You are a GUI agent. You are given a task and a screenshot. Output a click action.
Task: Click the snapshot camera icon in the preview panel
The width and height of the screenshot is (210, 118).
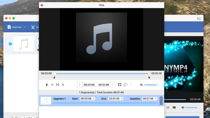click(x=168, y=107)
